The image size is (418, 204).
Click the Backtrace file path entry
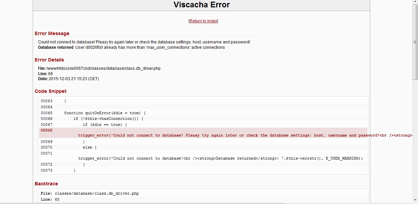point(96,193)
